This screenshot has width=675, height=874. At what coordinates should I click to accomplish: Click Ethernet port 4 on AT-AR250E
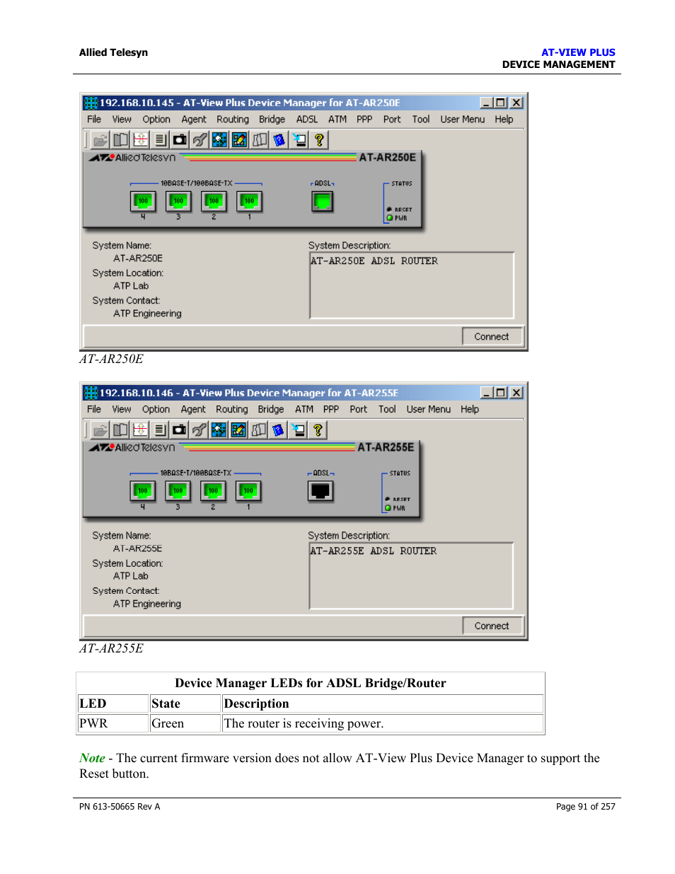tap(143, 202)
